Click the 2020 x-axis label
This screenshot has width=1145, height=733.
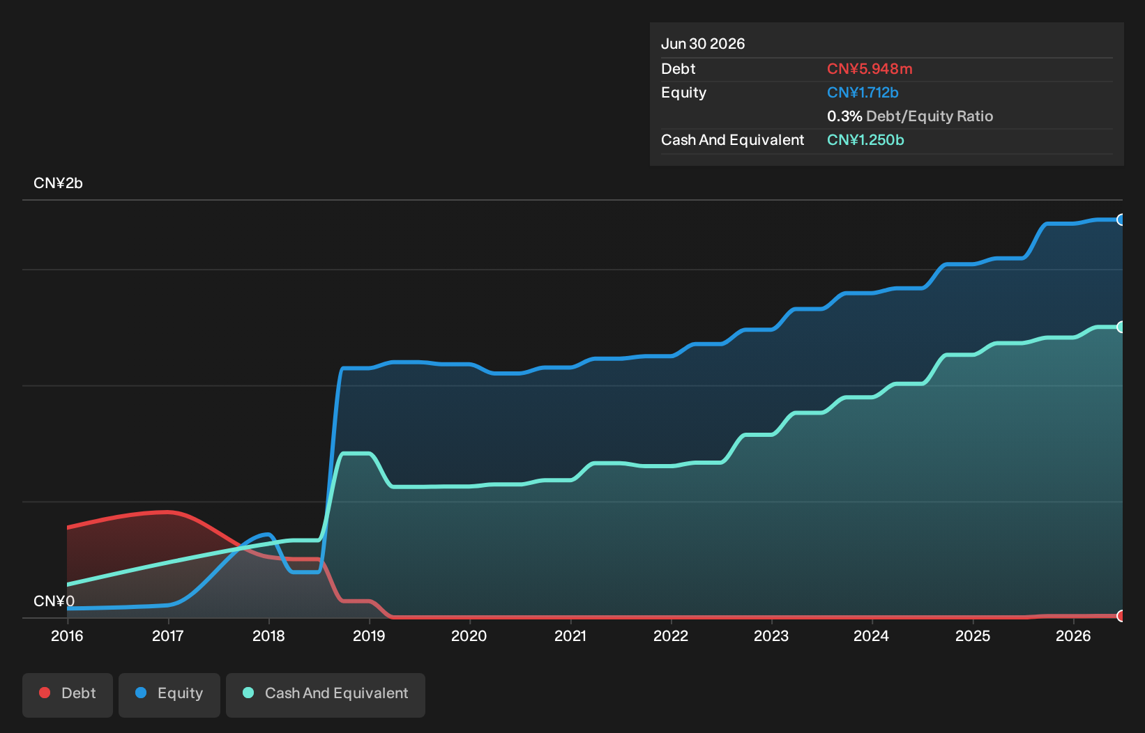click(469, 635)
